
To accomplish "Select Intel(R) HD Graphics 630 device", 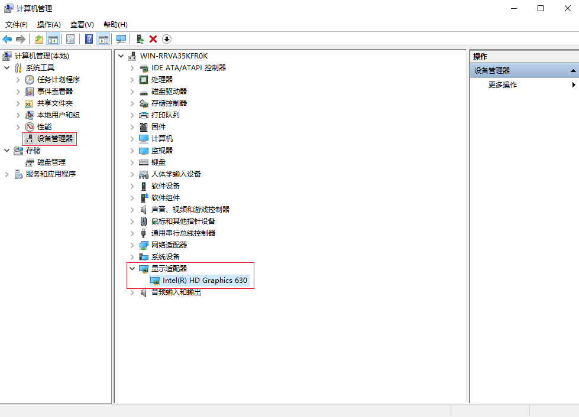I will tap(205, 281).
